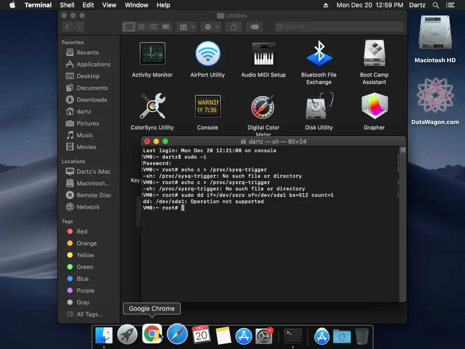The height and width of the screenshot is (349, 465).
Task: Select Network in Finder sidebar
Action: [89, 207]
